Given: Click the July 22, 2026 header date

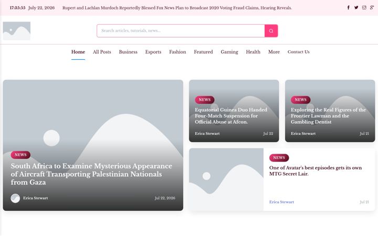Looking at the screenshot, I should 41,8.
